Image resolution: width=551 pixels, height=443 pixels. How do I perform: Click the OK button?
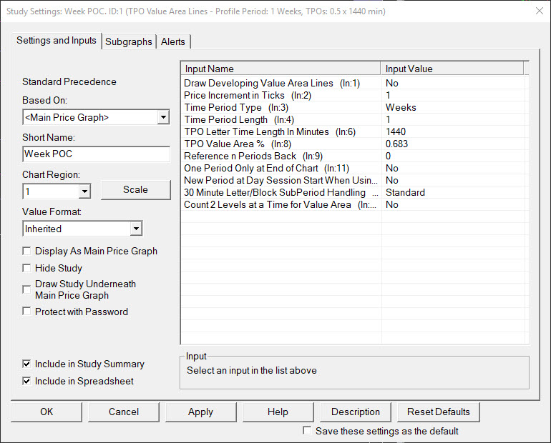tap(47, 412)
